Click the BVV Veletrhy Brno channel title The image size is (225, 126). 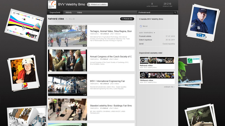(71, 5)
